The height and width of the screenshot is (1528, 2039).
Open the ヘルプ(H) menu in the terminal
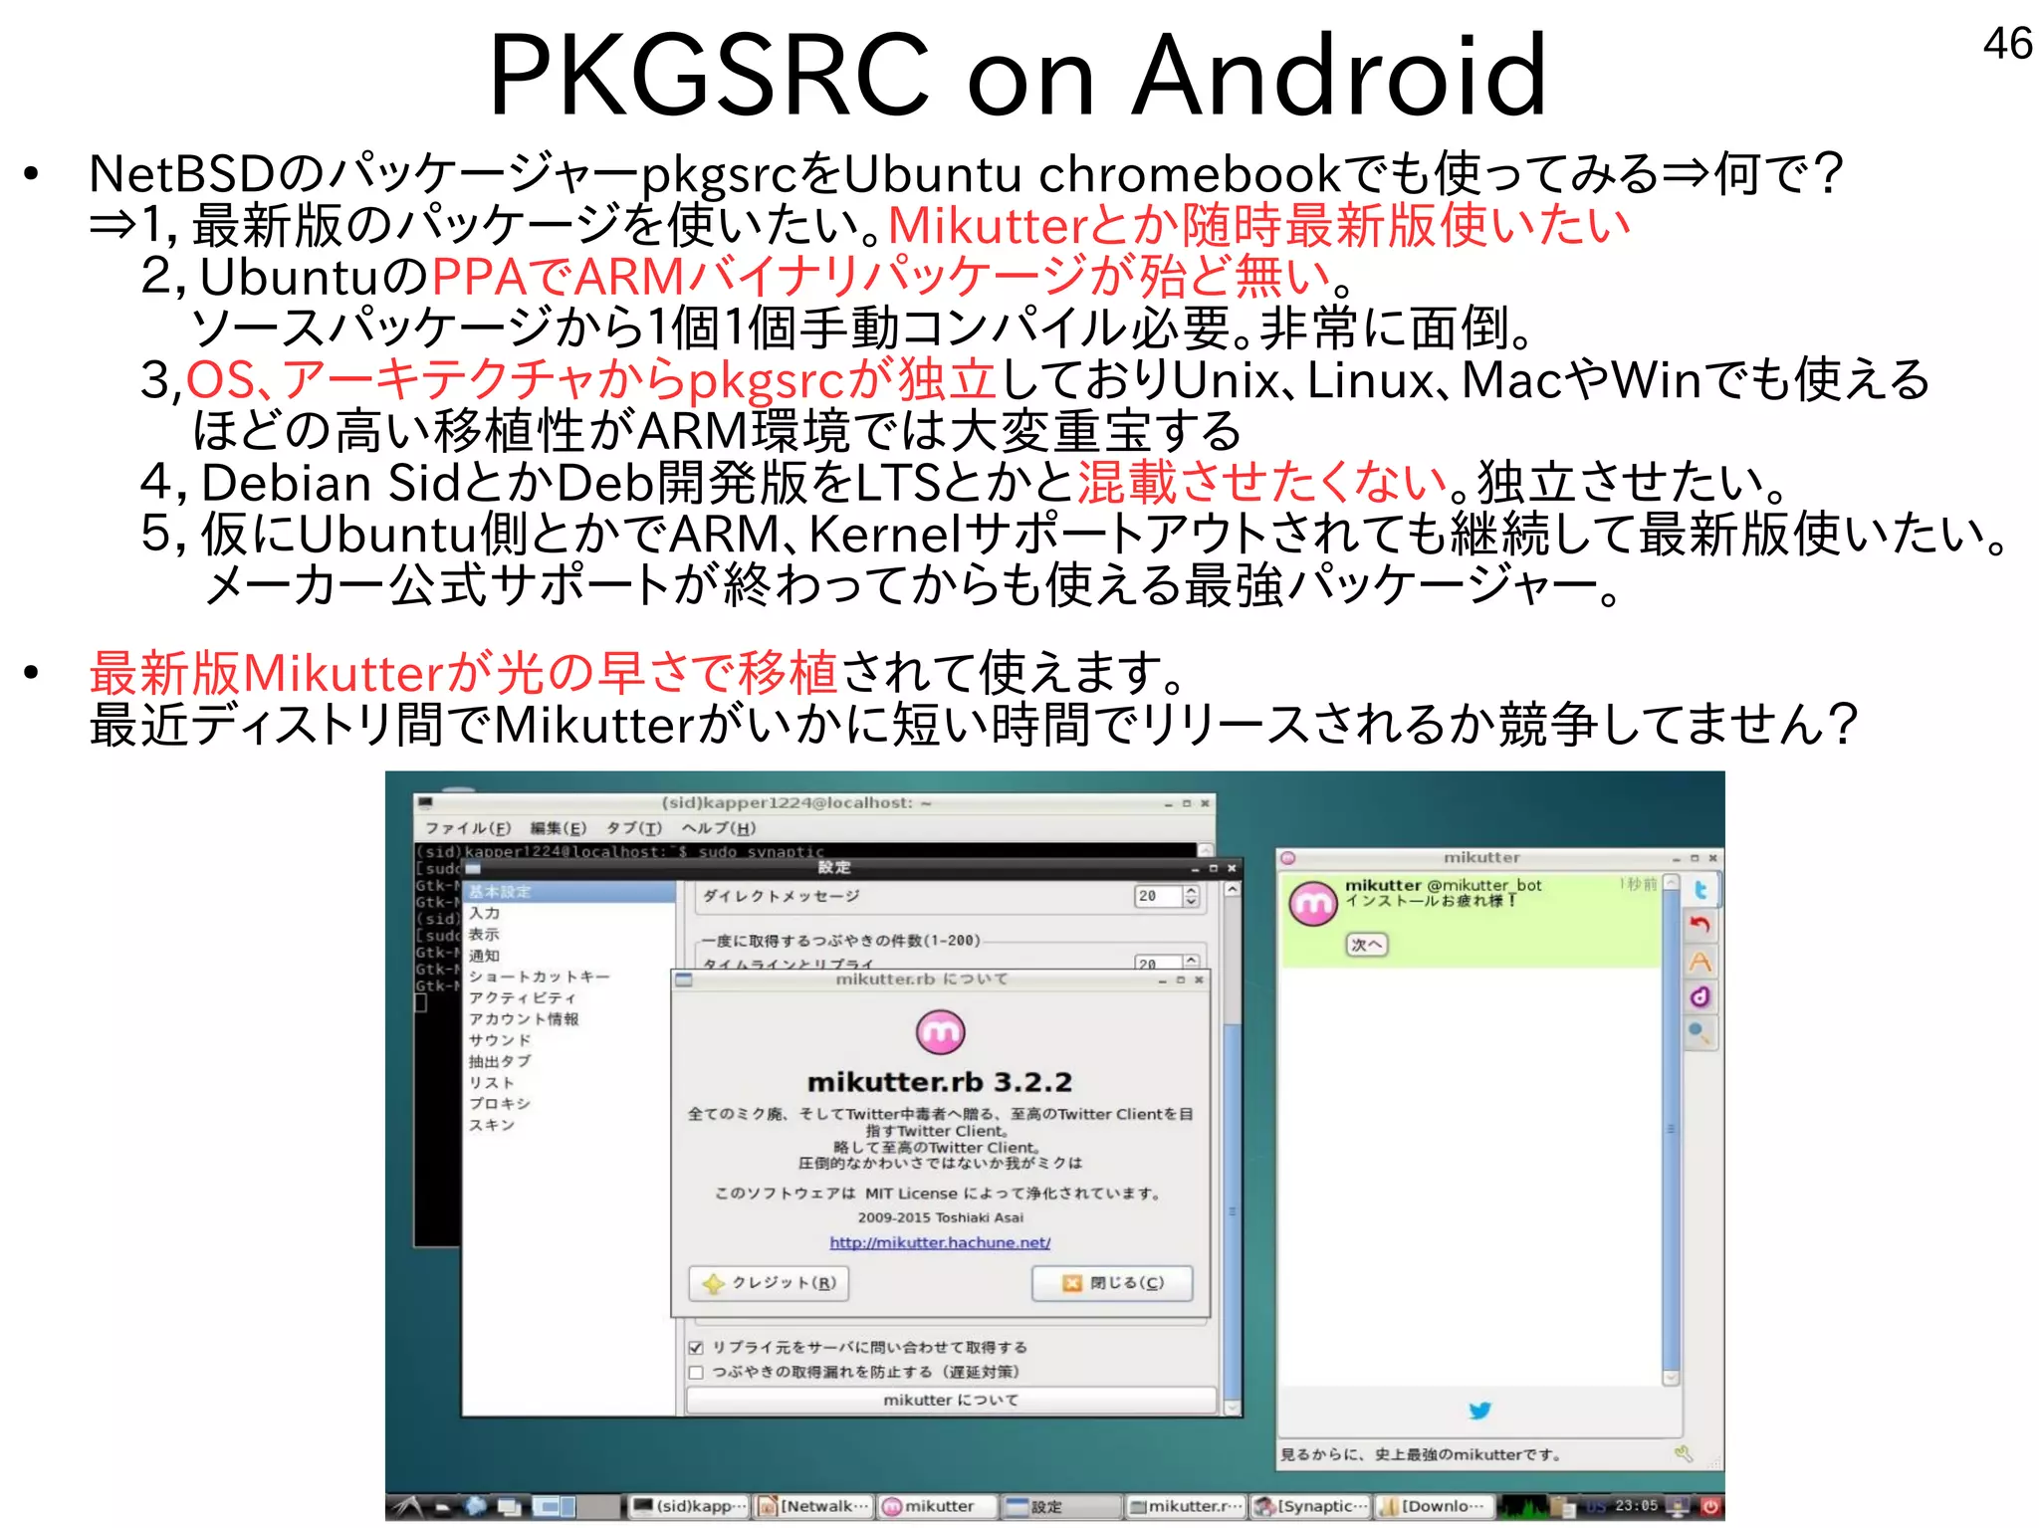click(x=719, y=828)
